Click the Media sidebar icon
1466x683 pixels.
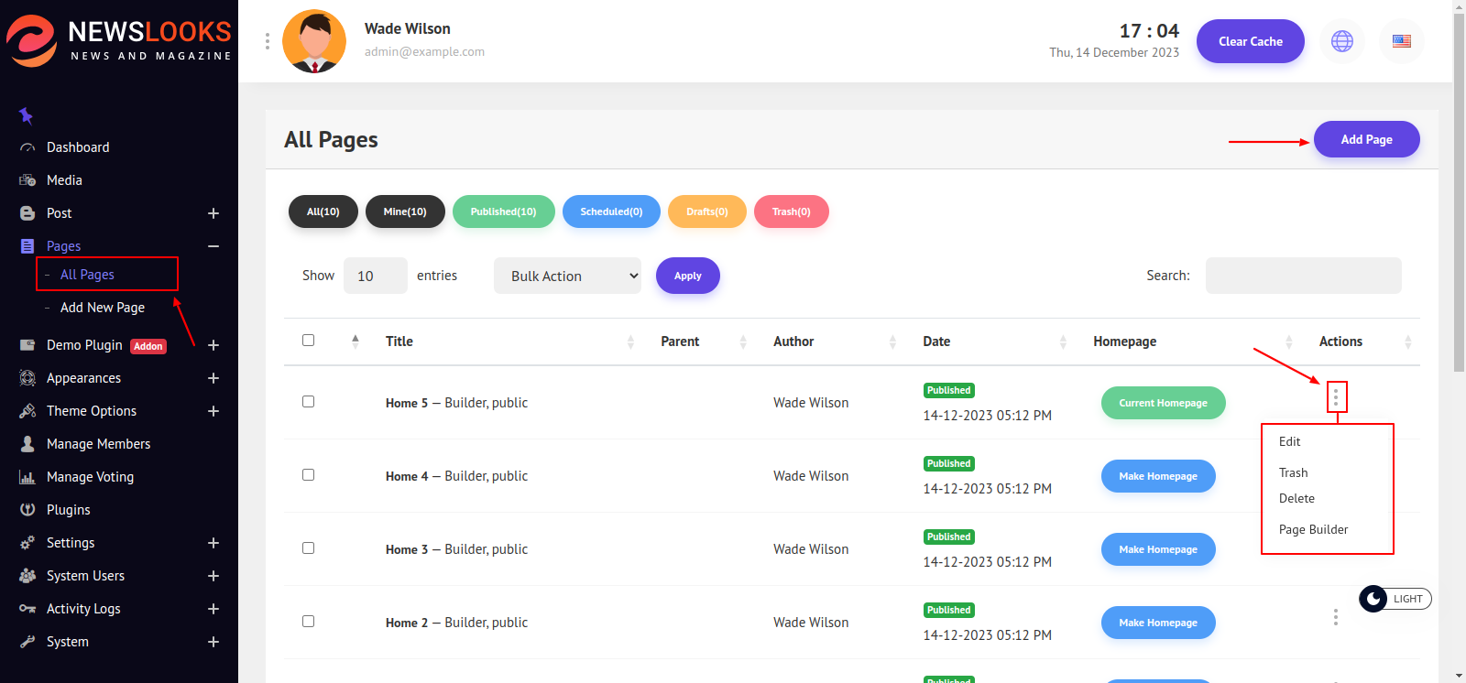27,180
